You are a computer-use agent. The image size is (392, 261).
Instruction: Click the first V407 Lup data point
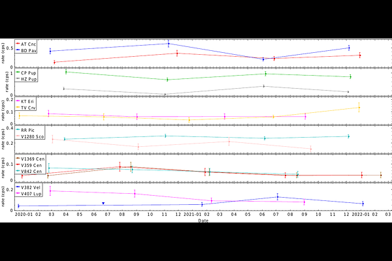click(50, 191)
